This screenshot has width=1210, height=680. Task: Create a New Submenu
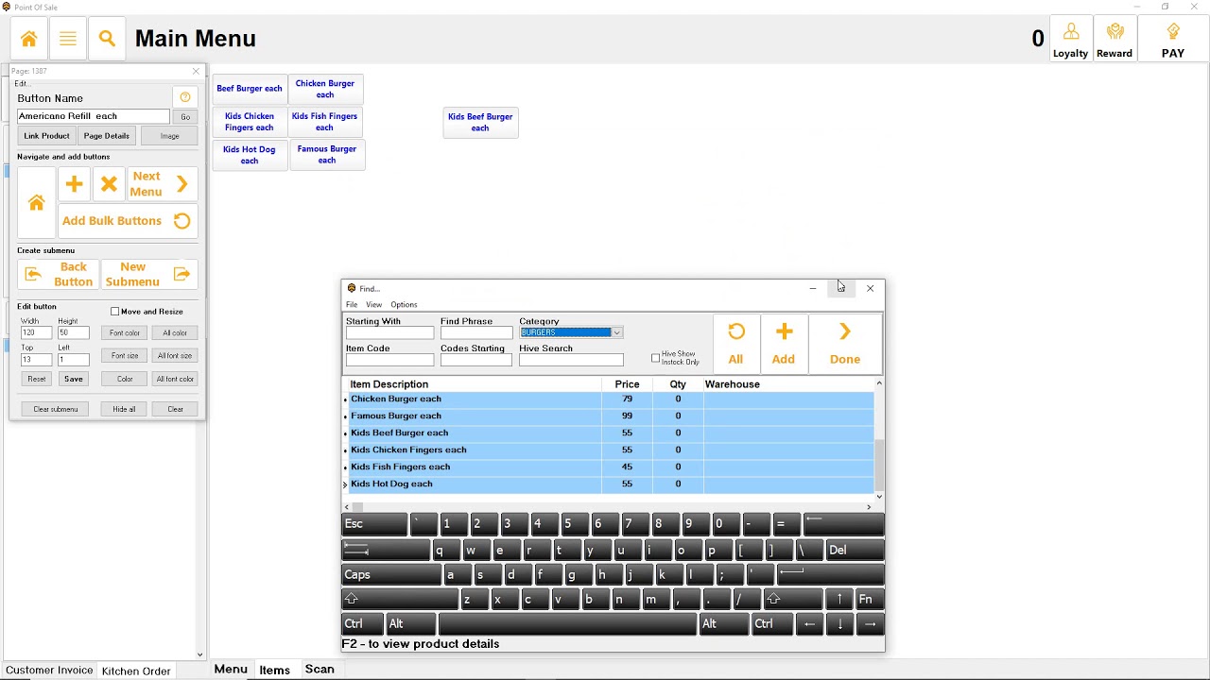[149, 275]
